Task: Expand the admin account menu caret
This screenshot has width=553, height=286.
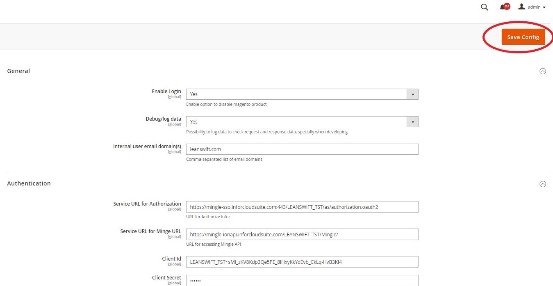Action: [544, 7]
